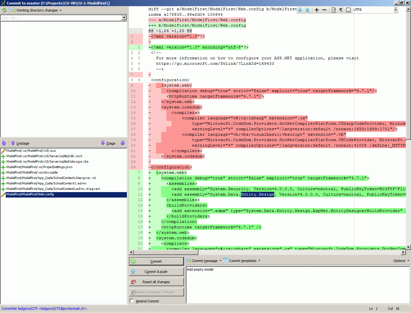Click the pencil icon beside .suo file
411x313 pixels.
pos(3,151)
